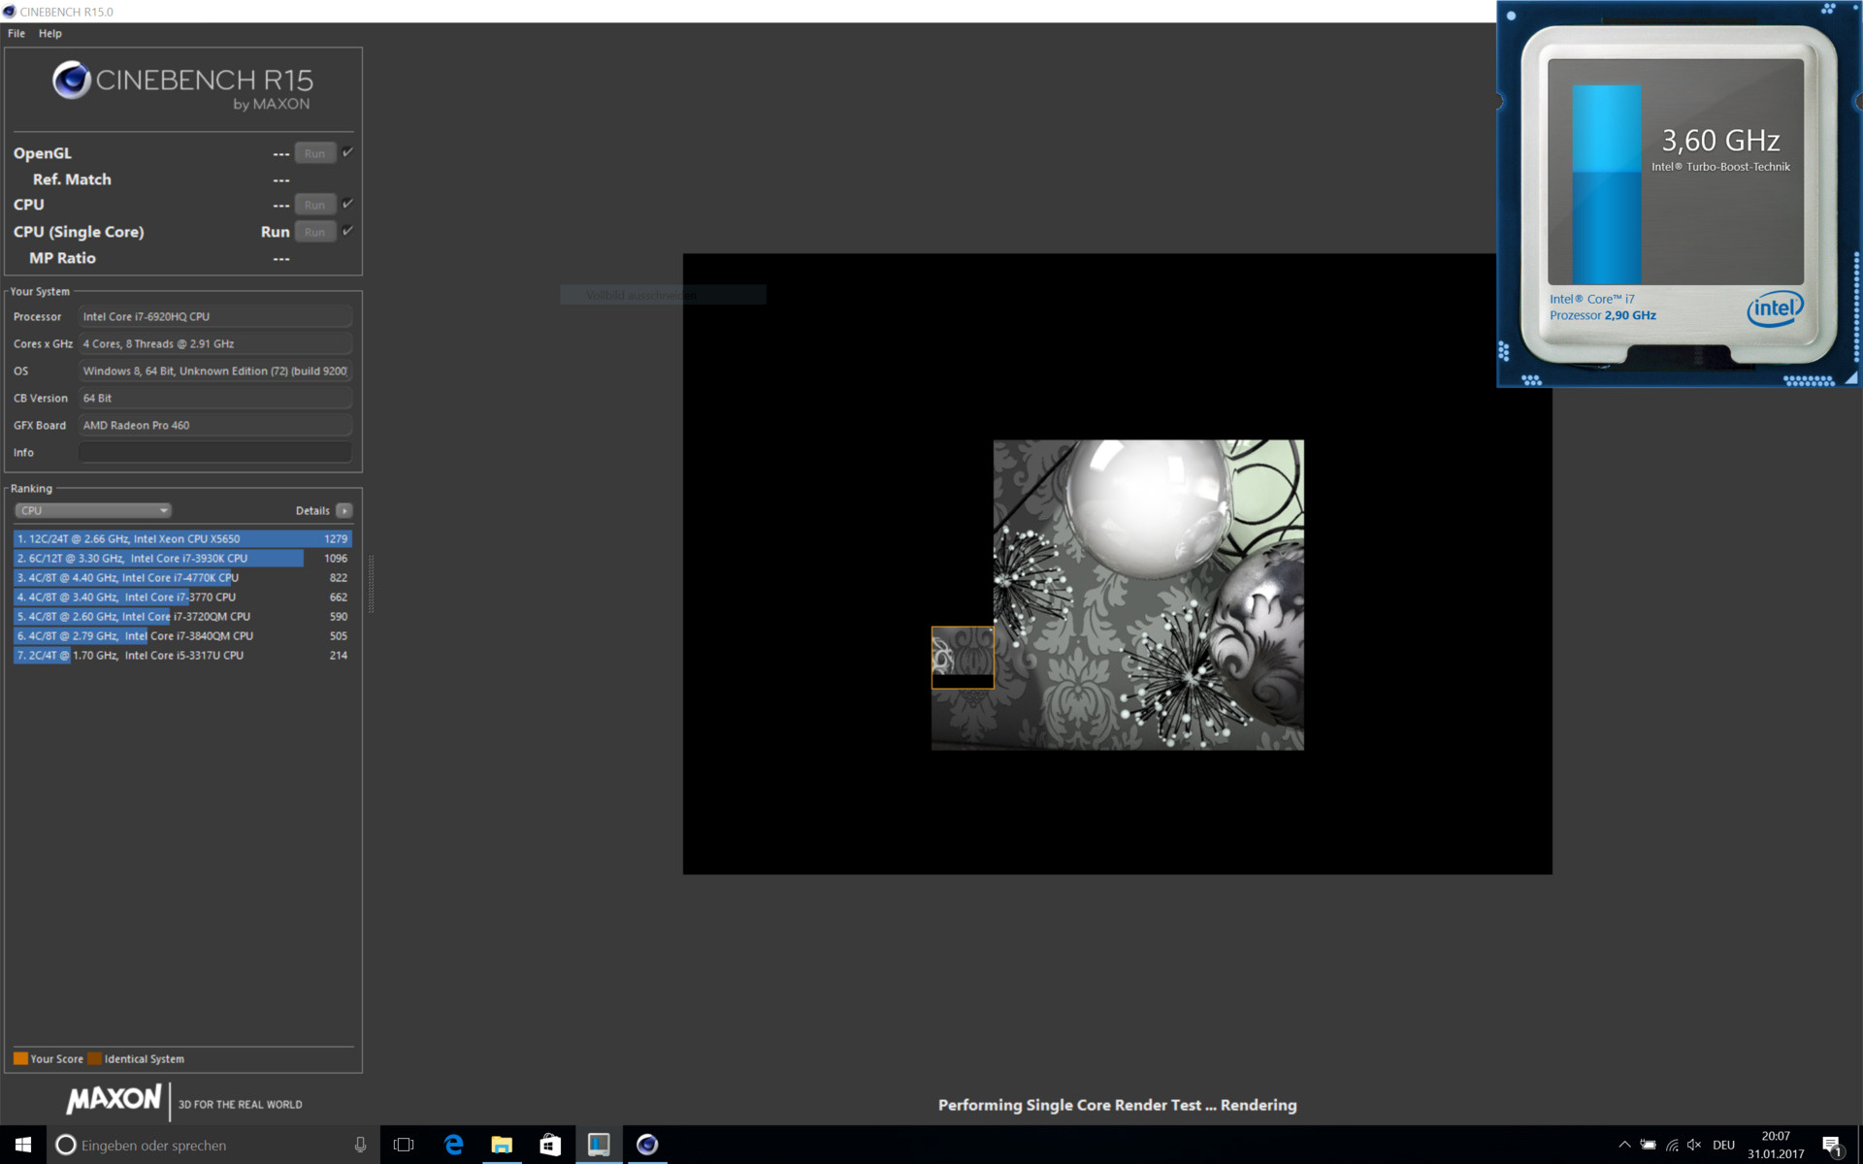Click the Task View icon
This screenshot has height=1164, width=1863.
pos(404,1145)
